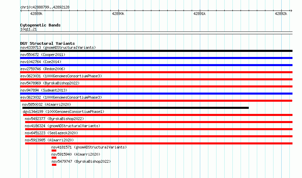Click the ruler's left arrowhead
This screenshot has width=302, height=178.
21,11
